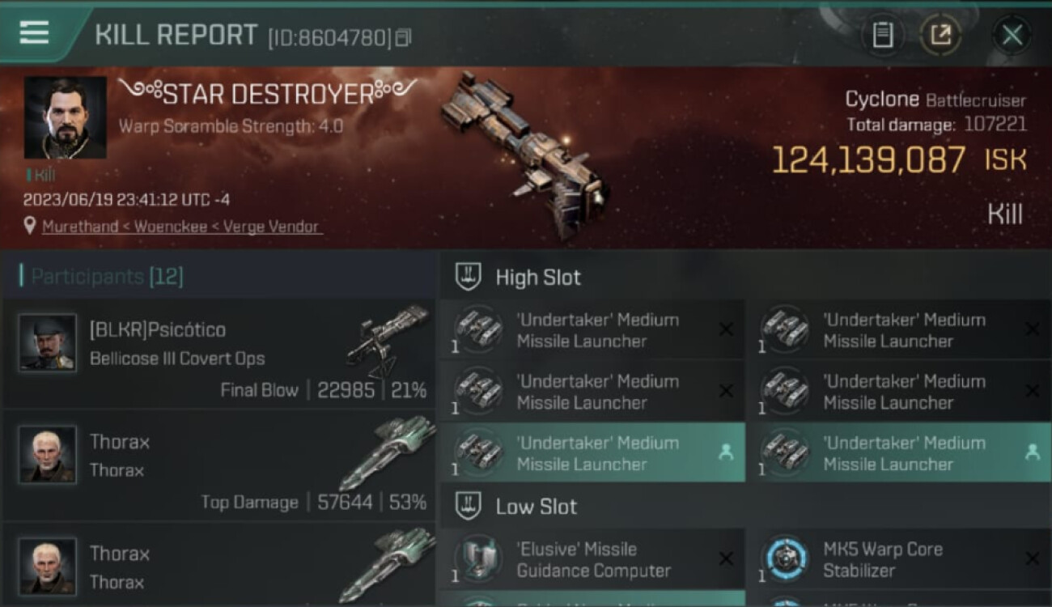Click the 'Elusive' Missile Guidance Computer icon

click(x=478, y=558)
